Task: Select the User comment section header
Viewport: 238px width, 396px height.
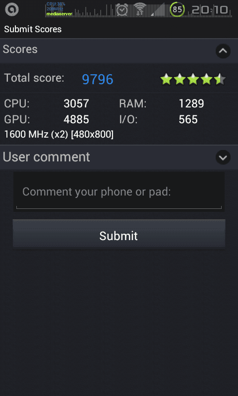Action: tap(119, 157)
